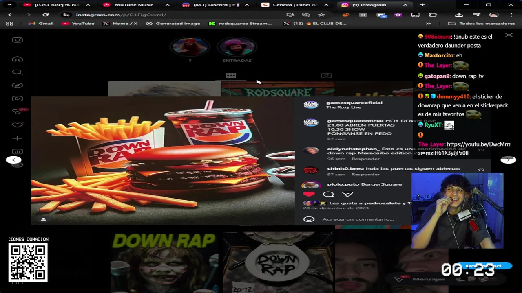The height and width of the screenshot is (293, 522).
Task: Open the 'Generated image' bookmark
Action: [173, 24]
